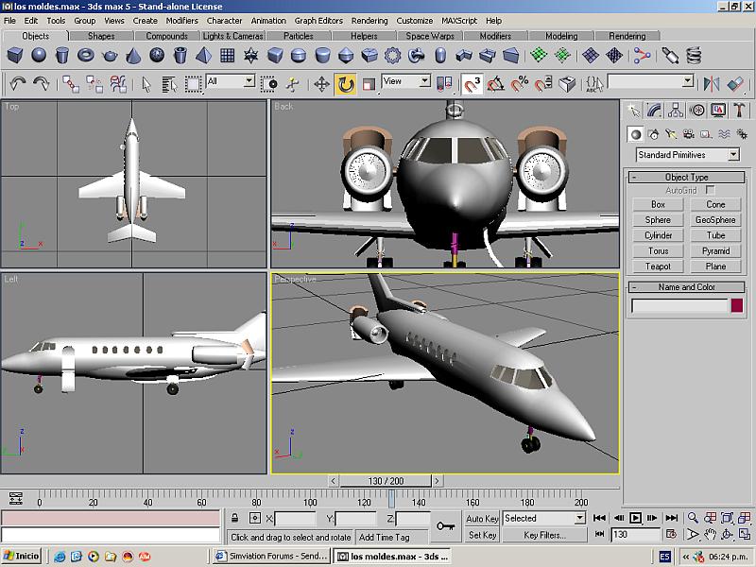
Task: Collapse the Object Type rollout
Action: (686, 177)
